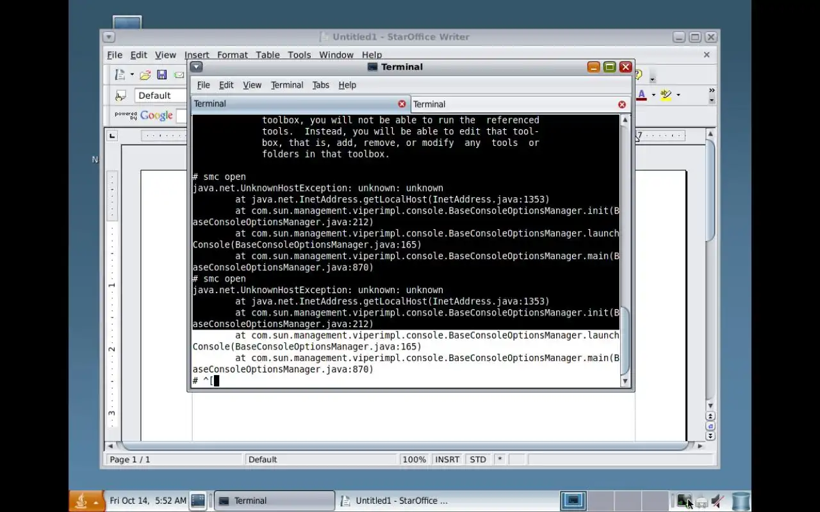Open StarOffice Window menu
The height and width of the screenshot is (512, 820).
coord(336,55)
